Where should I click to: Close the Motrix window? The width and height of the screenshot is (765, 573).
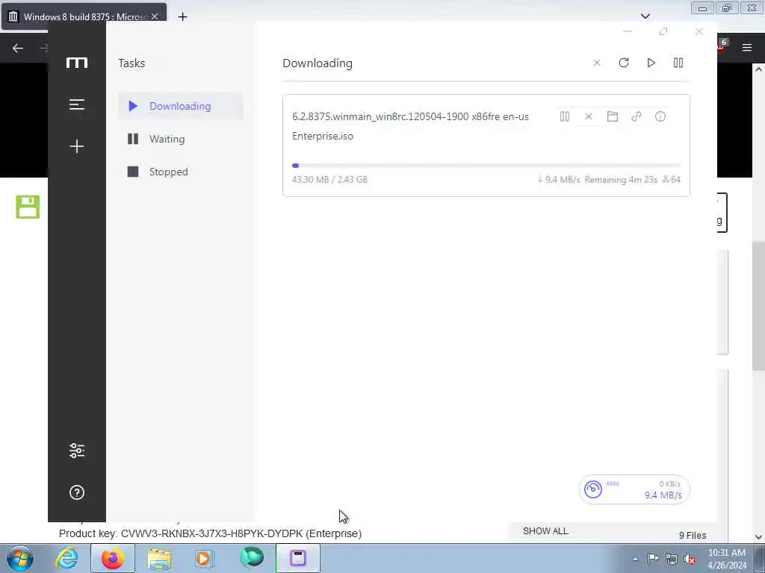pos(699,31)
